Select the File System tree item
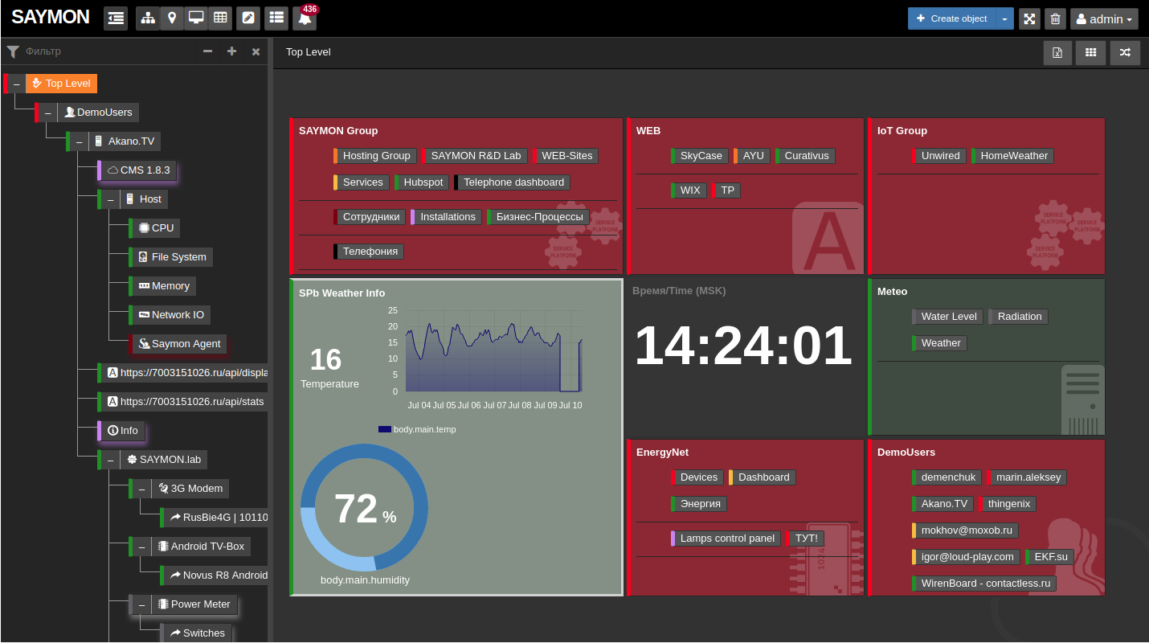The width and height of the screenshot is (1149, 643). tap(173, 257)
